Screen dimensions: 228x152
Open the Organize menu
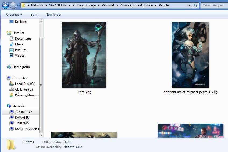click(14, 15)
